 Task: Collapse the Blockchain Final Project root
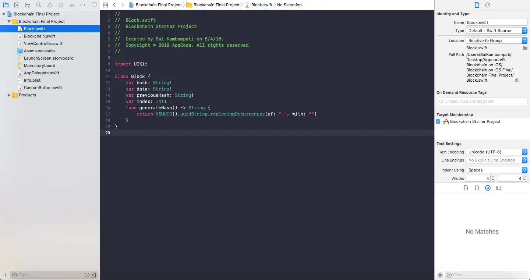4,14
